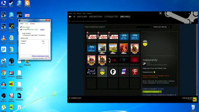Open the uTorrent desktop shortcut
This screenshot has height=112, width=199.
pyautogui.click(x=3, y=108)
